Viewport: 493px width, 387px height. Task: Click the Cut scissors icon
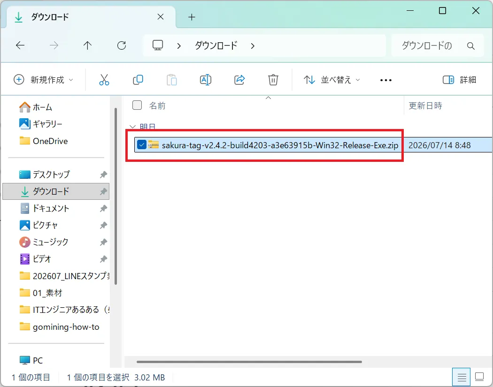tap(104, 80)
